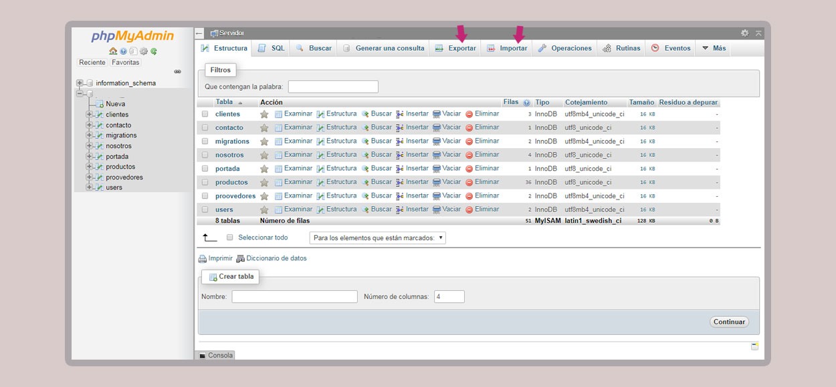Click Estructura for the contacto row
Image resolution: width=836 pixels, height=387 pixels.
336,127
